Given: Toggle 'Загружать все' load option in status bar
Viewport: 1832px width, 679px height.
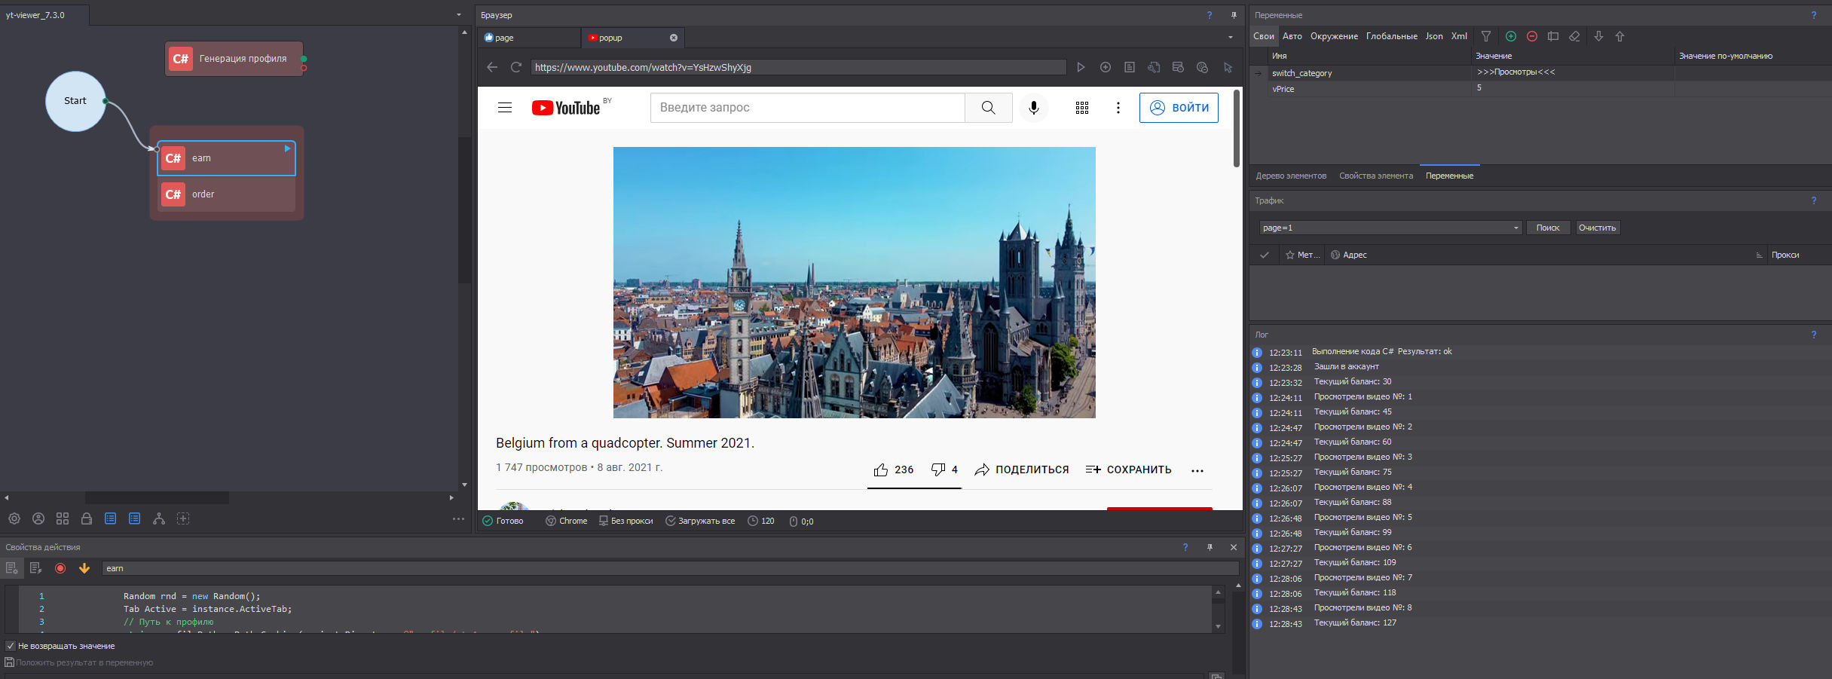Looking at the screenshot, I should 699,521.
